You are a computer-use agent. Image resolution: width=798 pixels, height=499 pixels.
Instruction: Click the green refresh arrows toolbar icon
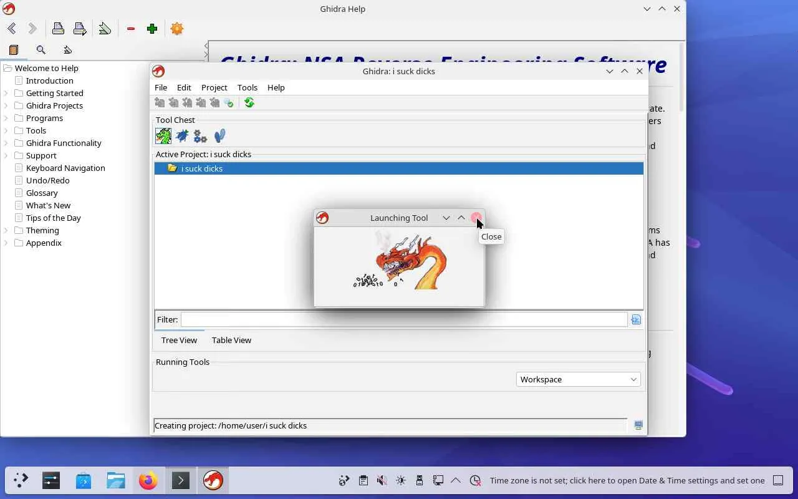249,103
